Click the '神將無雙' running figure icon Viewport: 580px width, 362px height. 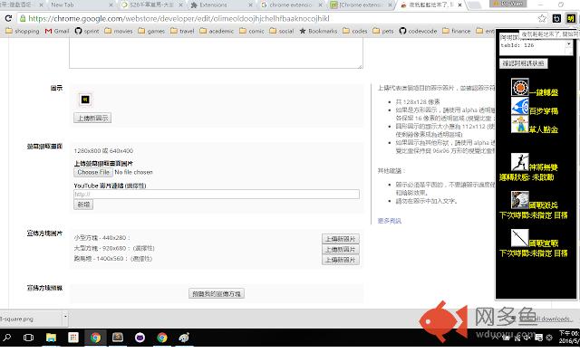click(520, 162)
